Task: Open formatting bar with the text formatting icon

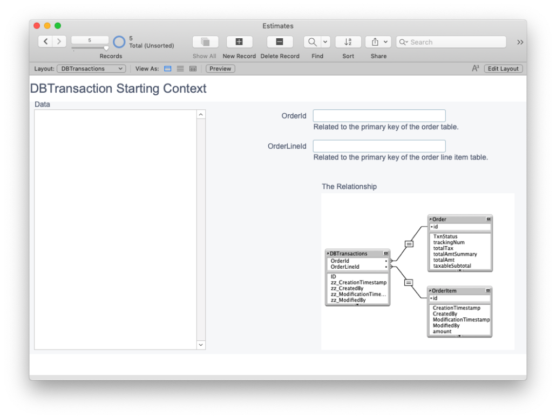Action: pos(476,68)
